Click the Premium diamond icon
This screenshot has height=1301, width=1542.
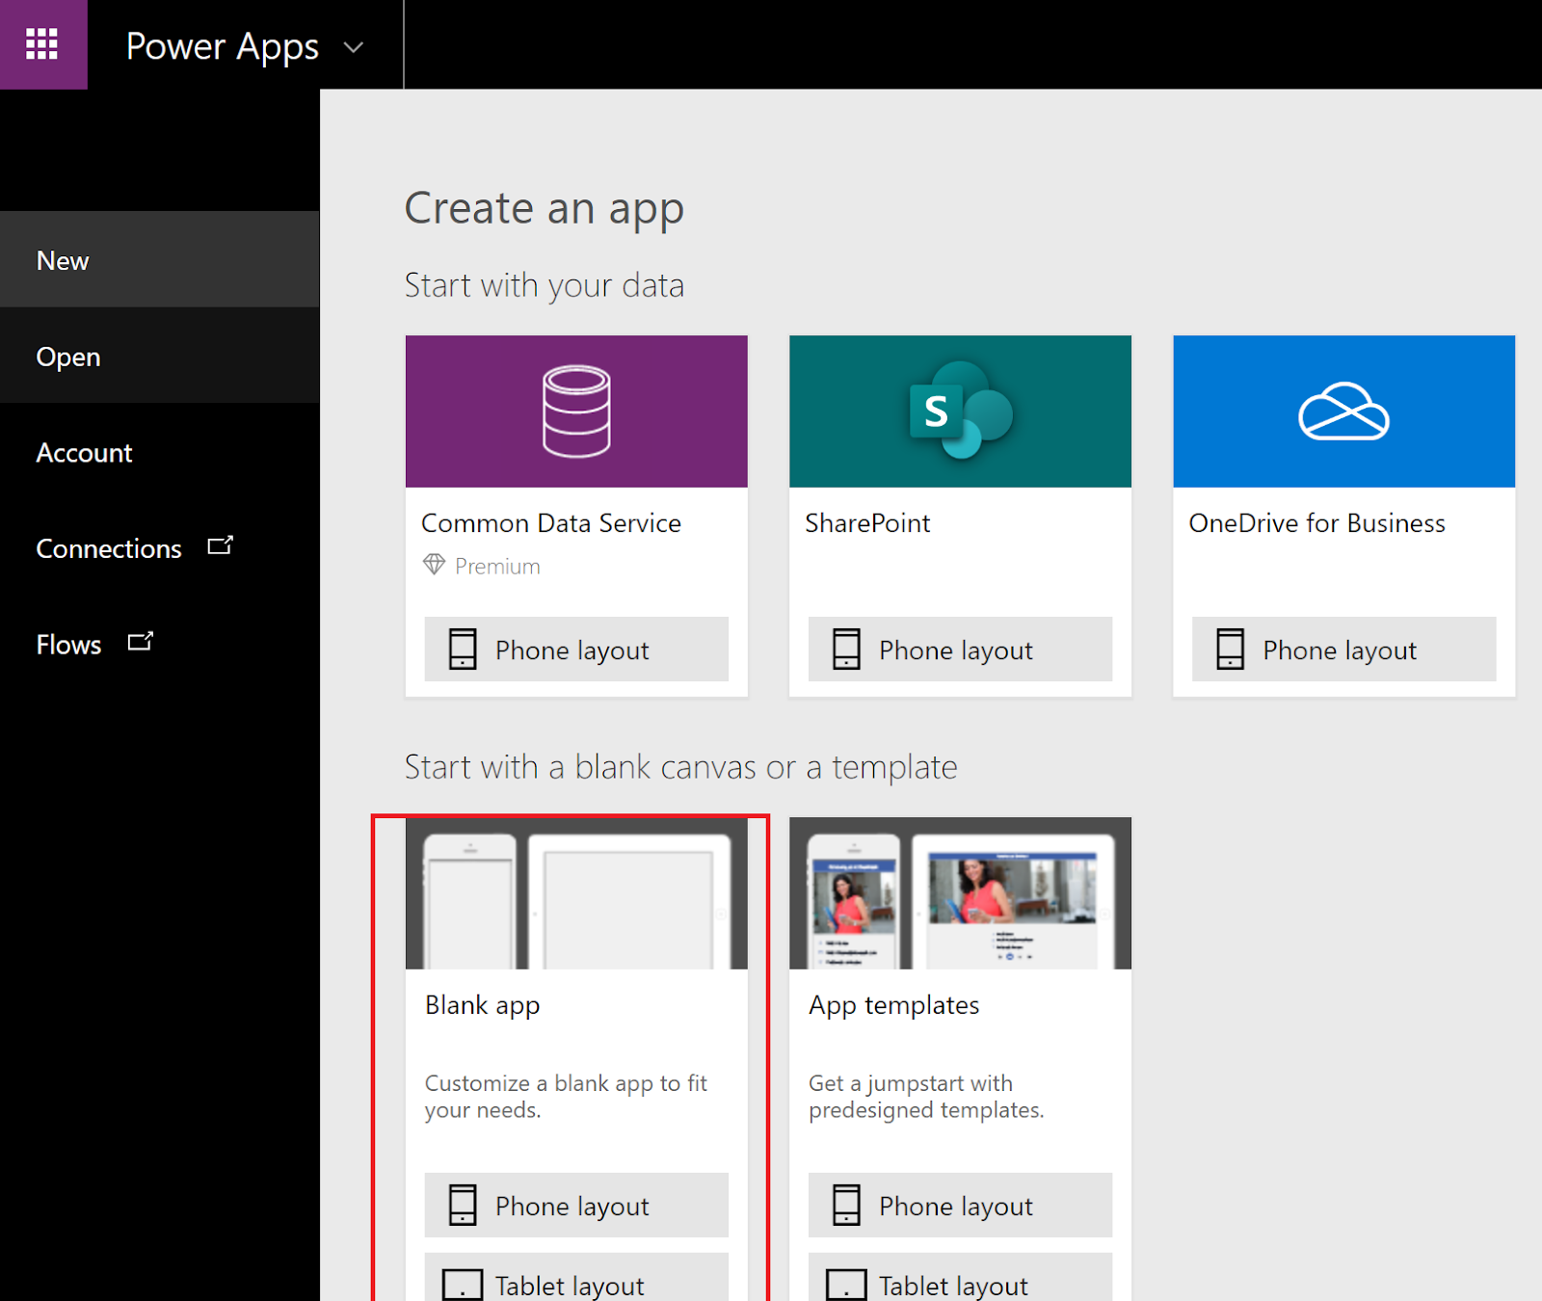click(x=435, y=566)
